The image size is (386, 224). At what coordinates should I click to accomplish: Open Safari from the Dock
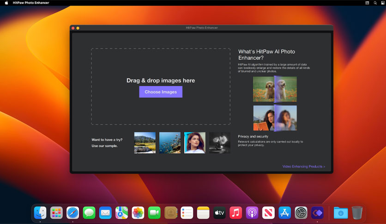pyautogui.click(x=72, y=212)
